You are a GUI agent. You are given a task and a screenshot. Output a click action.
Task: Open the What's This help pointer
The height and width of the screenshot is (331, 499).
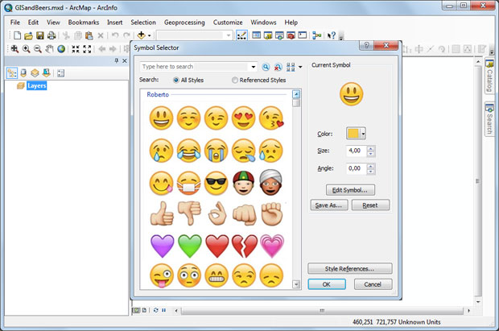coord(332,35)
